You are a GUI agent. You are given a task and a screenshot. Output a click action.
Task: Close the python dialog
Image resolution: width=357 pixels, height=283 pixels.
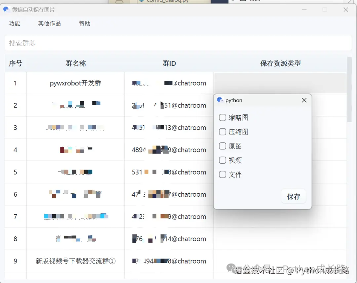pyautogui.click(x=304, y=100)
